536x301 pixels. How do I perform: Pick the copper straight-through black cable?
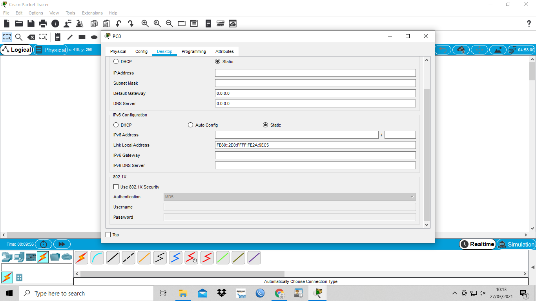pos(113,257)
